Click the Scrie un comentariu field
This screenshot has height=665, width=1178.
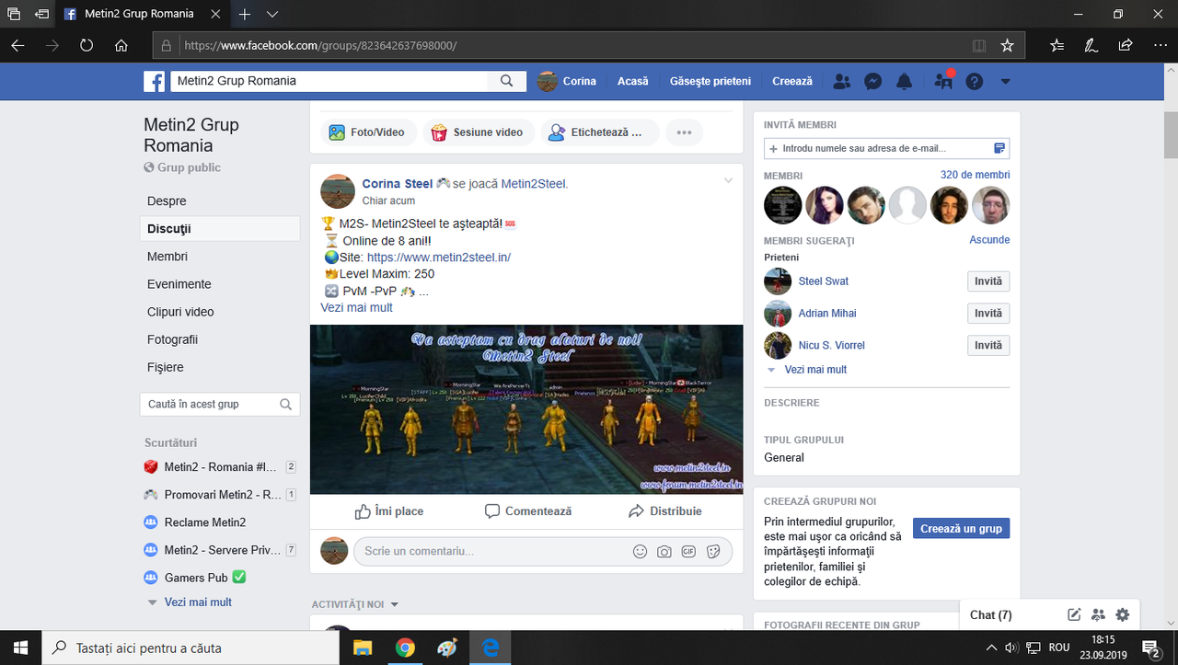pyautogui.click(x=543, y=552)
